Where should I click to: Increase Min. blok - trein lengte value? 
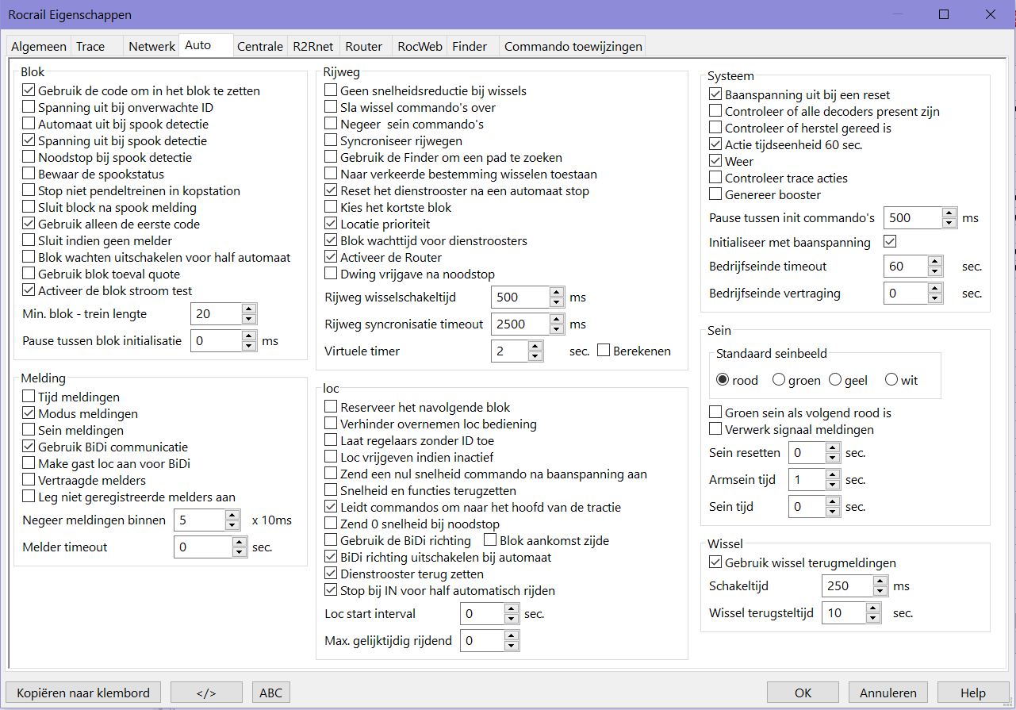tap(248, 309)
